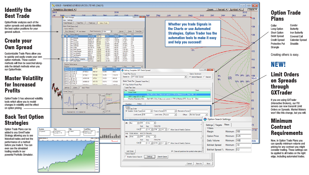Open the View menu in Trade Manager

click(64, 20)
